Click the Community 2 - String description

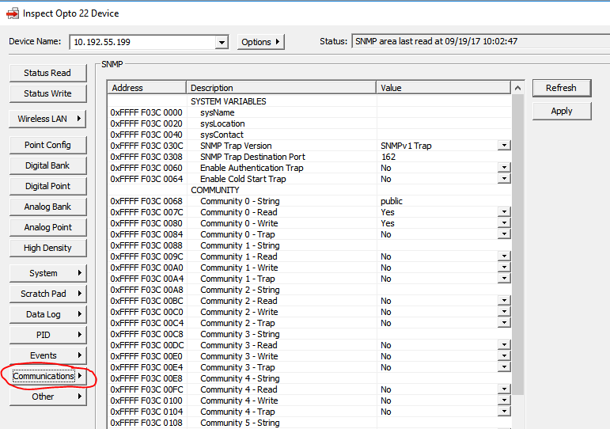point(240,290)
